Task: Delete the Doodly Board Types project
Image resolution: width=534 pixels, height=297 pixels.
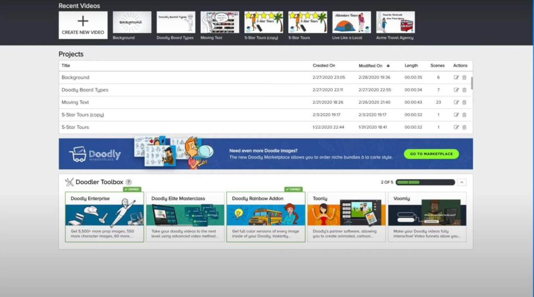Action: click(464, 90)
